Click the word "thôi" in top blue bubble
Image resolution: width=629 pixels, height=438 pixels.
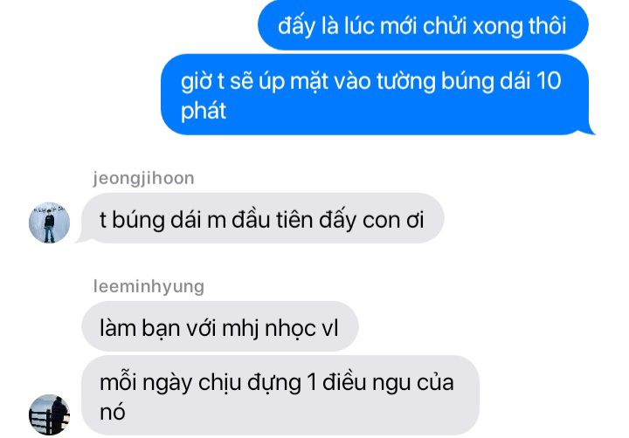pyautogui.click(x=548, y=26)
